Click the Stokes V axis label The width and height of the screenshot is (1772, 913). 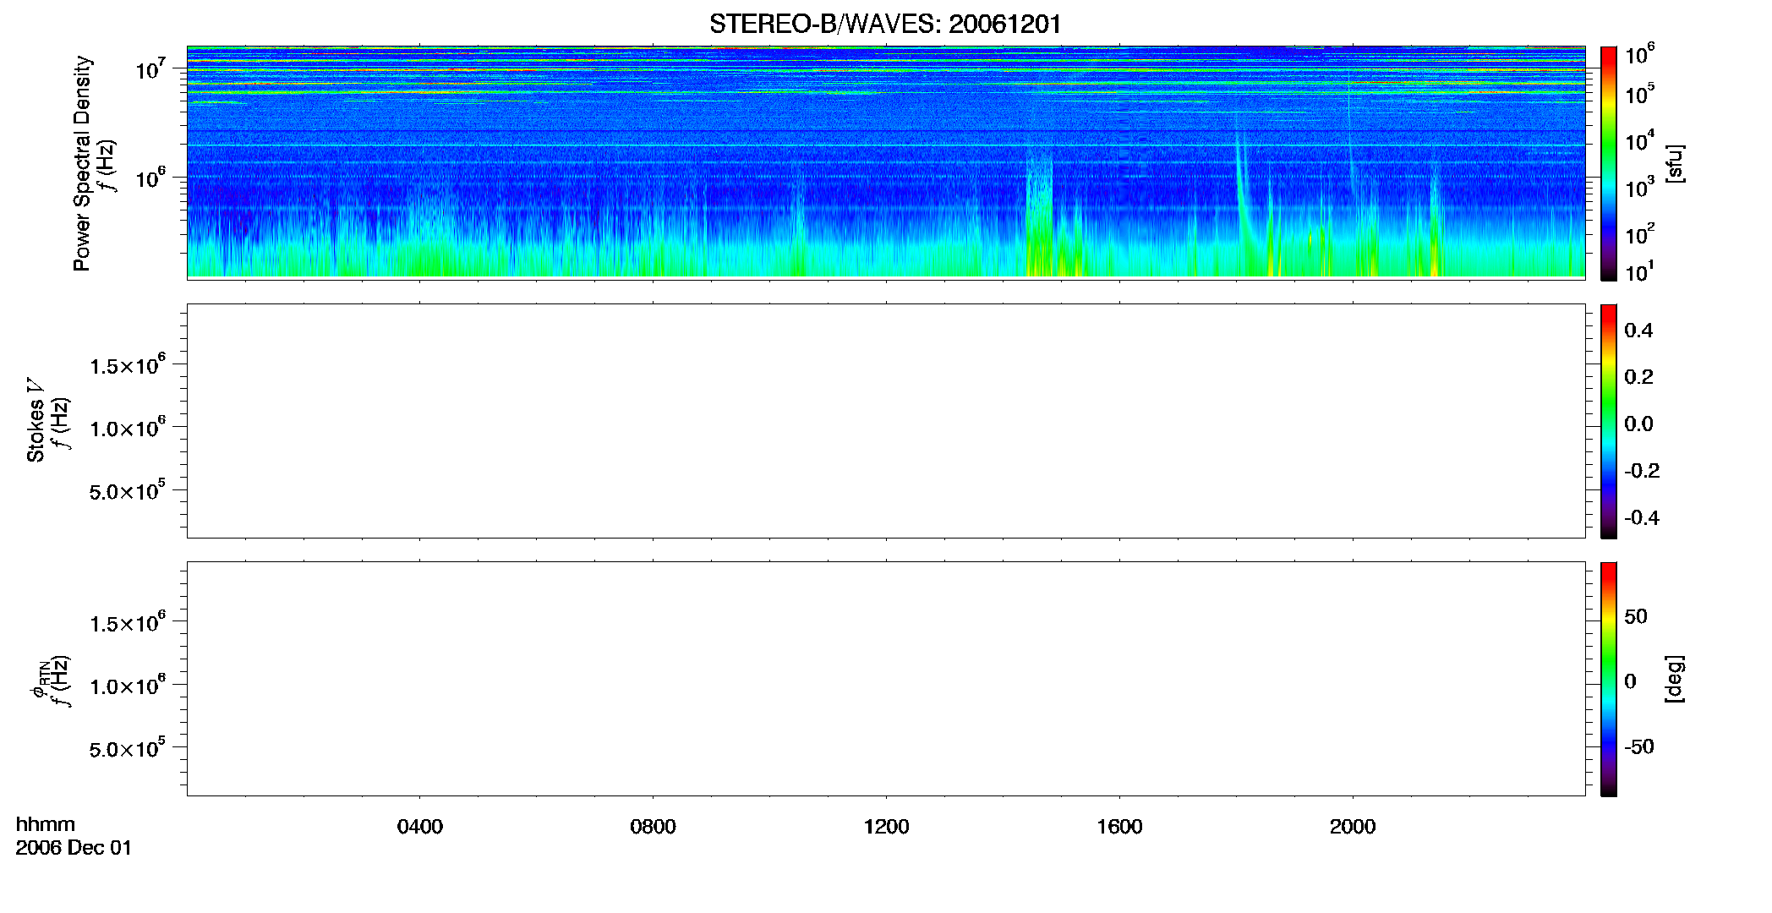point(36,420)
